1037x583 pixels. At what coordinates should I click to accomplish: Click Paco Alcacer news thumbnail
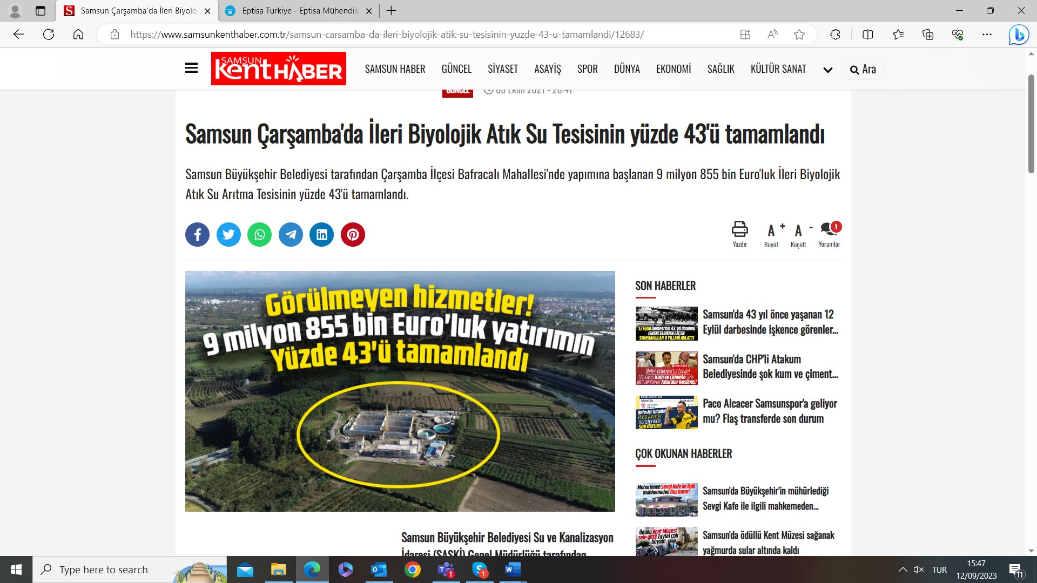[x=666, y=412]
